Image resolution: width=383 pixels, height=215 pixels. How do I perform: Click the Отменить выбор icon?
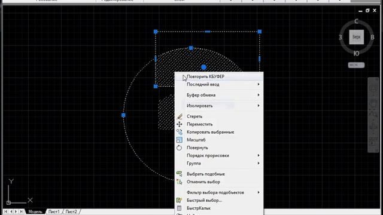tap(180, 182)
